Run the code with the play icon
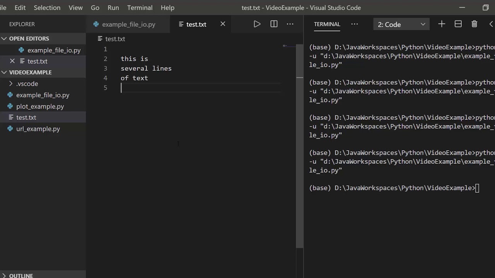 [257, 24]
